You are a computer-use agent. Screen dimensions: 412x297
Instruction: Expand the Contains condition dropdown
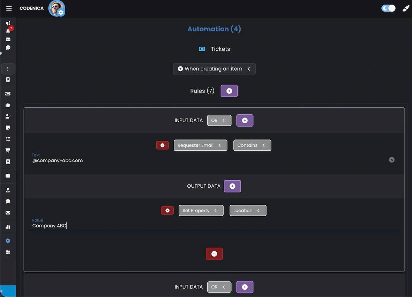pyautogui.click(x=252, y=145)
